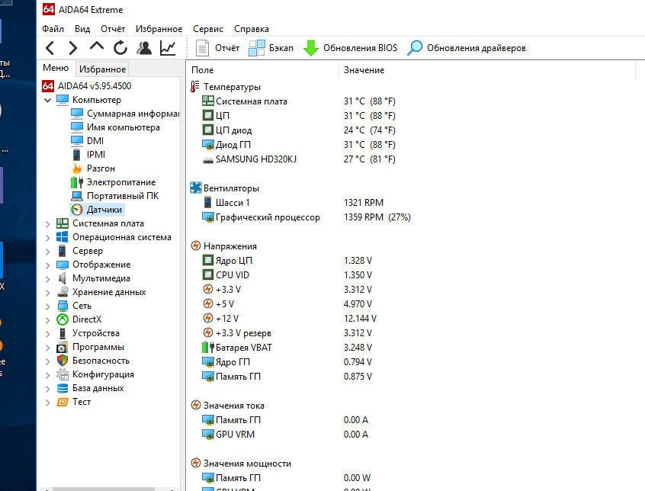Click the Программы tree item
Viewport: 645px width, 491px height.
[90, 347]
